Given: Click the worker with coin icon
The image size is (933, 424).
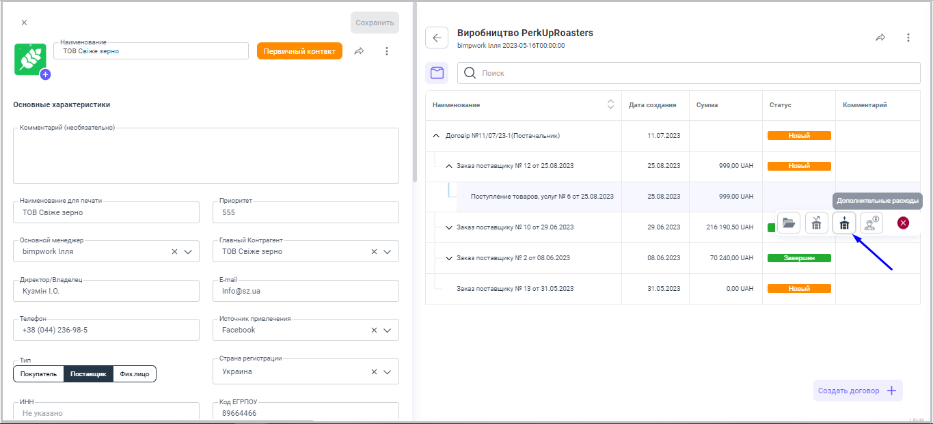Looking at the screenshot, I should (871, 223).
